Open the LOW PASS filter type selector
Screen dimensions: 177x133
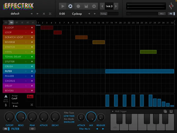[x=69, y=116]
